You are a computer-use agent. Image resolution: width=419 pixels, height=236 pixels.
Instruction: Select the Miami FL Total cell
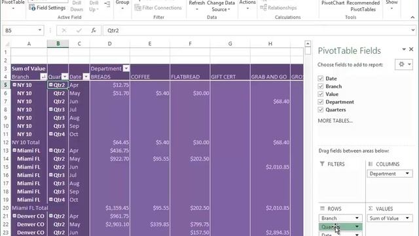[29, 208]
